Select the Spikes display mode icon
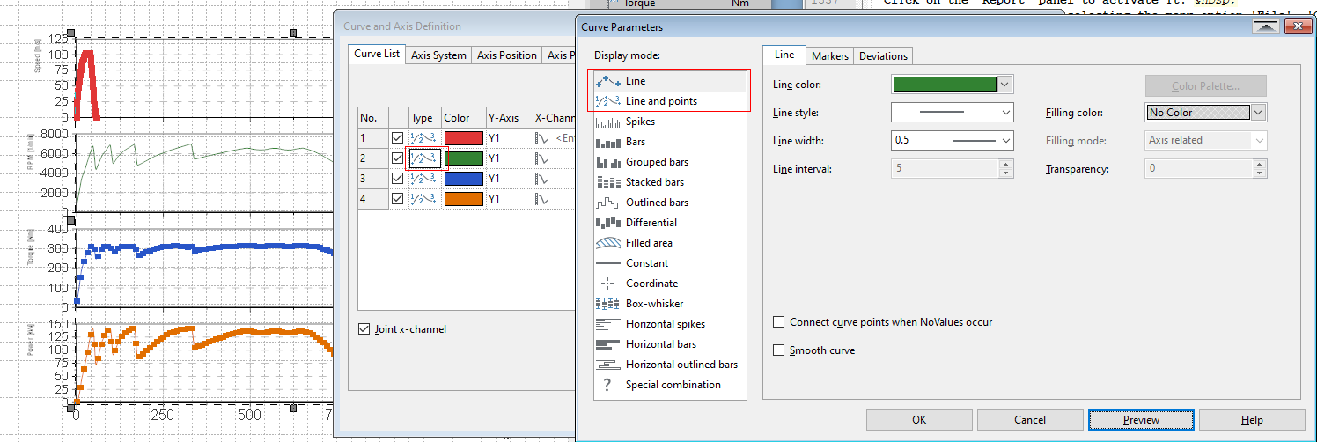1317x442 pixels. coord(608,122)
